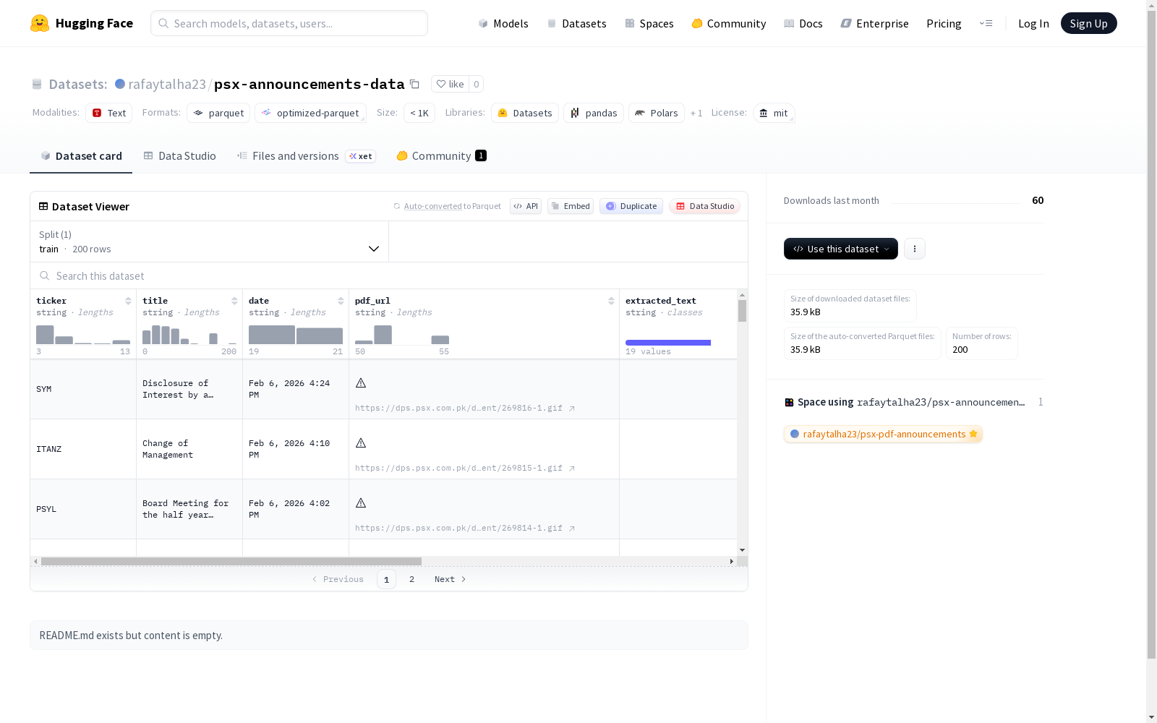The width and height of the screenshot is (1157, 723).
Task: Select the pandas library tag
Action: [x=594, y=113]
